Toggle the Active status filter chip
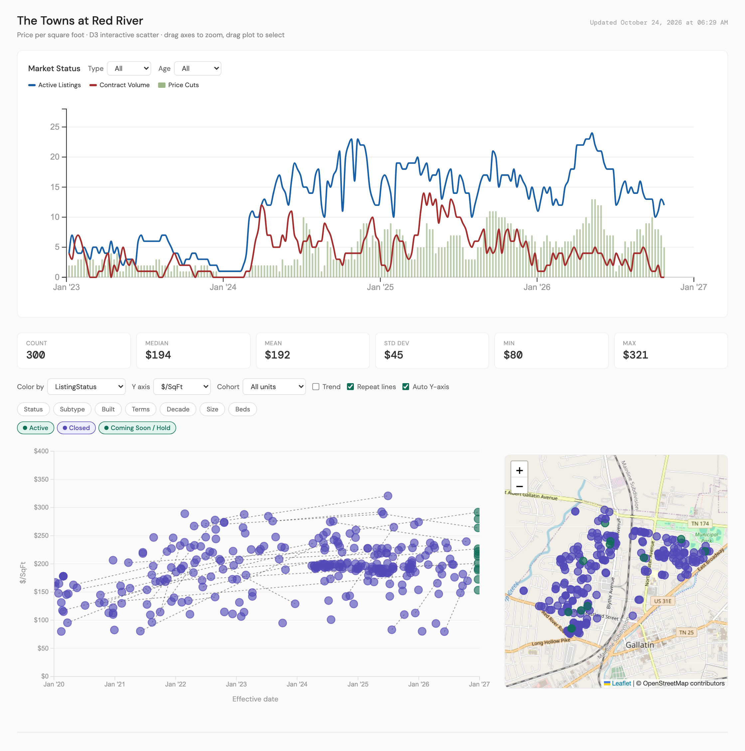The width and height of the screenshot is (745, 751). pos(35,428)
